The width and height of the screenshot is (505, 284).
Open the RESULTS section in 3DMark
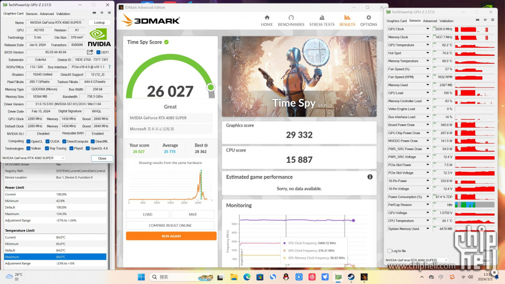click(x=347, y=21)
